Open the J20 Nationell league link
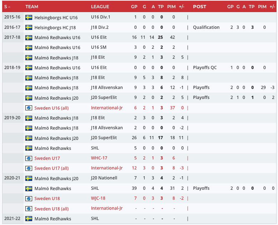Screen dimensions: 278x225 [x=104, y=178]
